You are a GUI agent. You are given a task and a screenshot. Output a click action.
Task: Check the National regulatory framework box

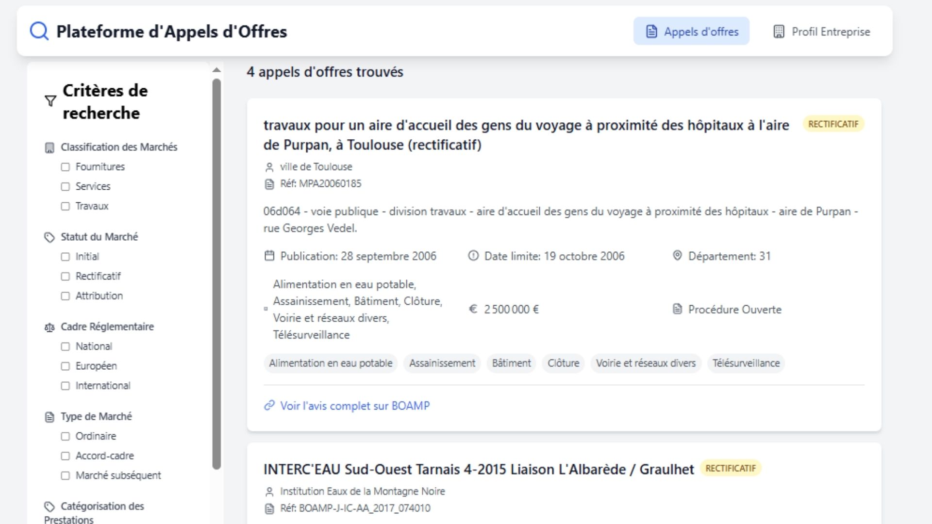click(66, 346)
